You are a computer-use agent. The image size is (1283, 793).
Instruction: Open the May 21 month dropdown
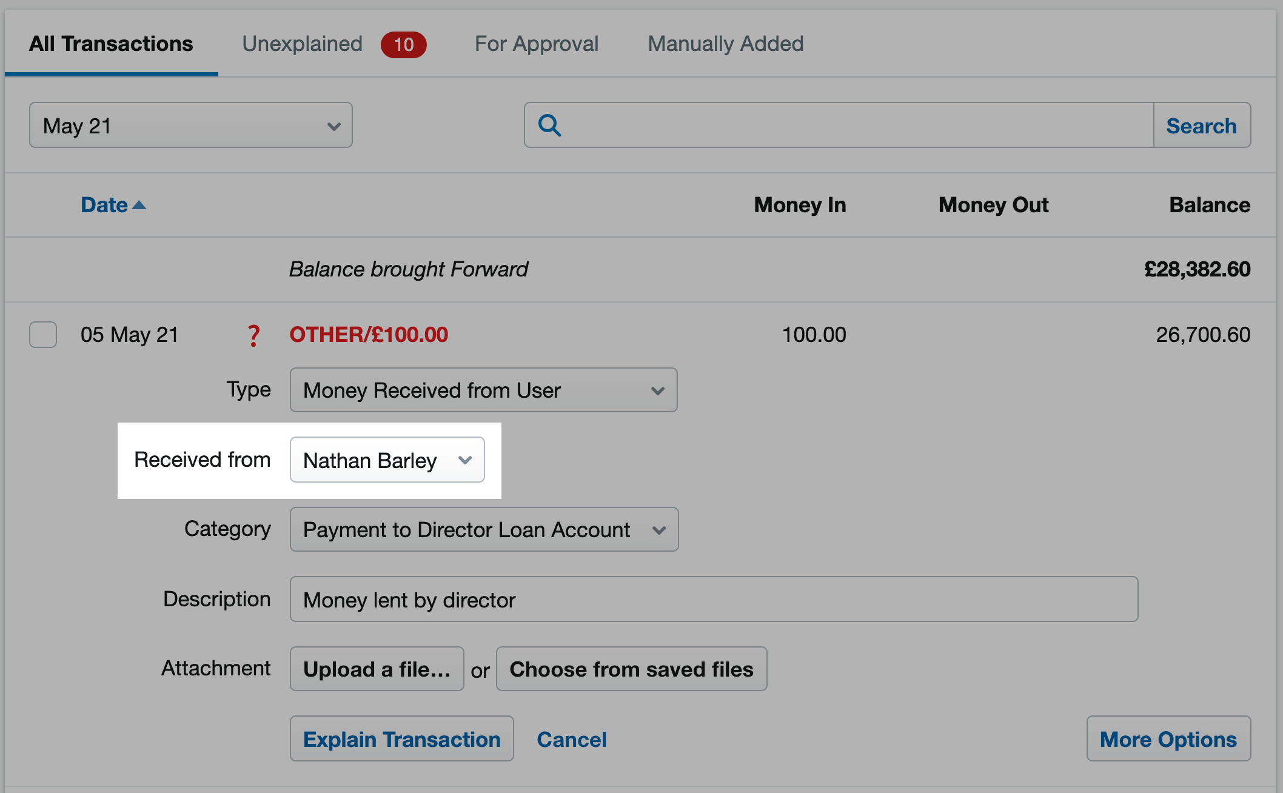click(191, 125)
